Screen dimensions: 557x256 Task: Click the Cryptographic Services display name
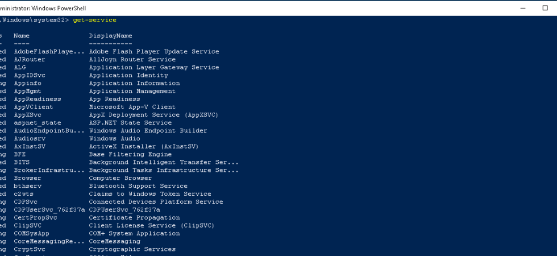click(x=132, y=249)
